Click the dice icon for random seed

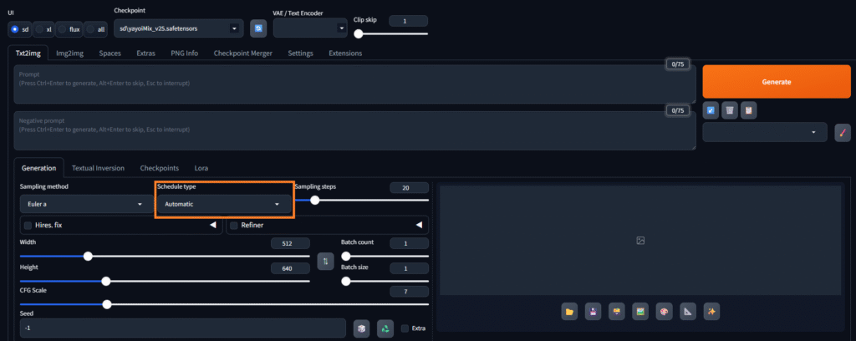click(x=361, y=328)
